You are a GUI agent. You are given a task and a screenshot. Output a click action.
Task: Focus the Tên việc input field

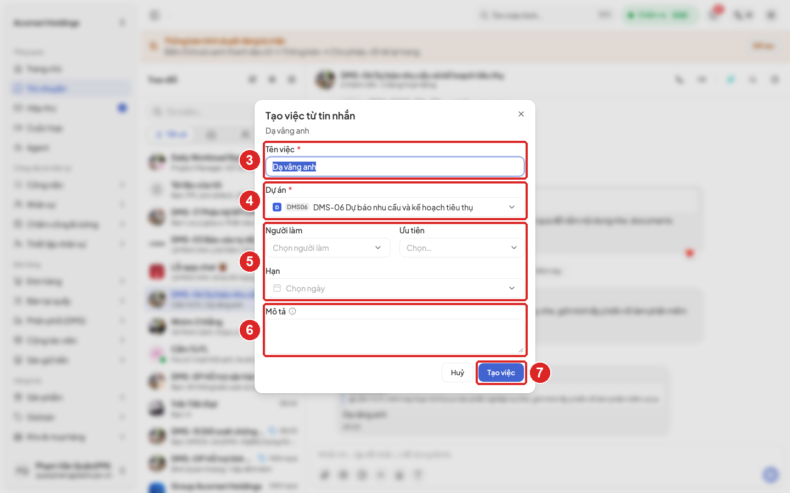coord(395,167)
